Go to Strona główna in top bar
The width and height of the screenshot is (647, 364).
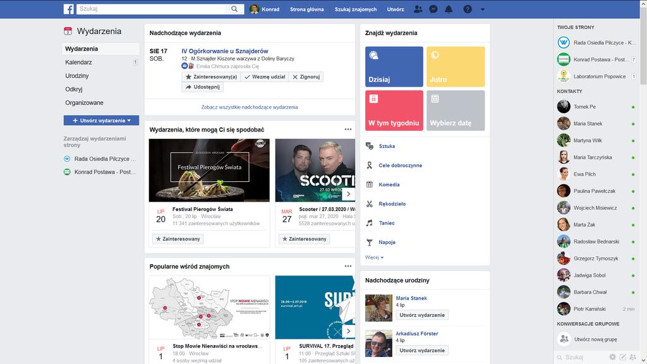click(306, 9)
